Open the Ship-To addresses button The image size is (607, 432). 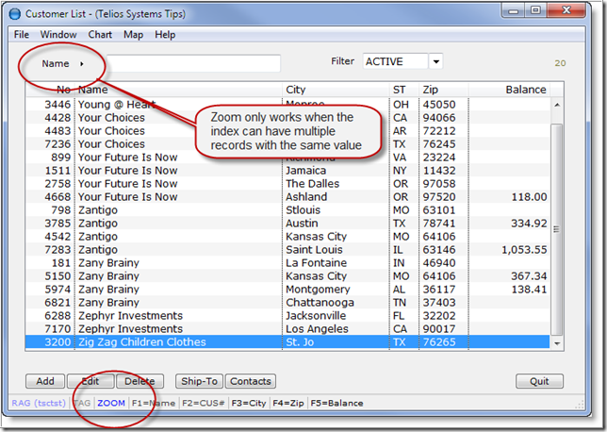199,382
